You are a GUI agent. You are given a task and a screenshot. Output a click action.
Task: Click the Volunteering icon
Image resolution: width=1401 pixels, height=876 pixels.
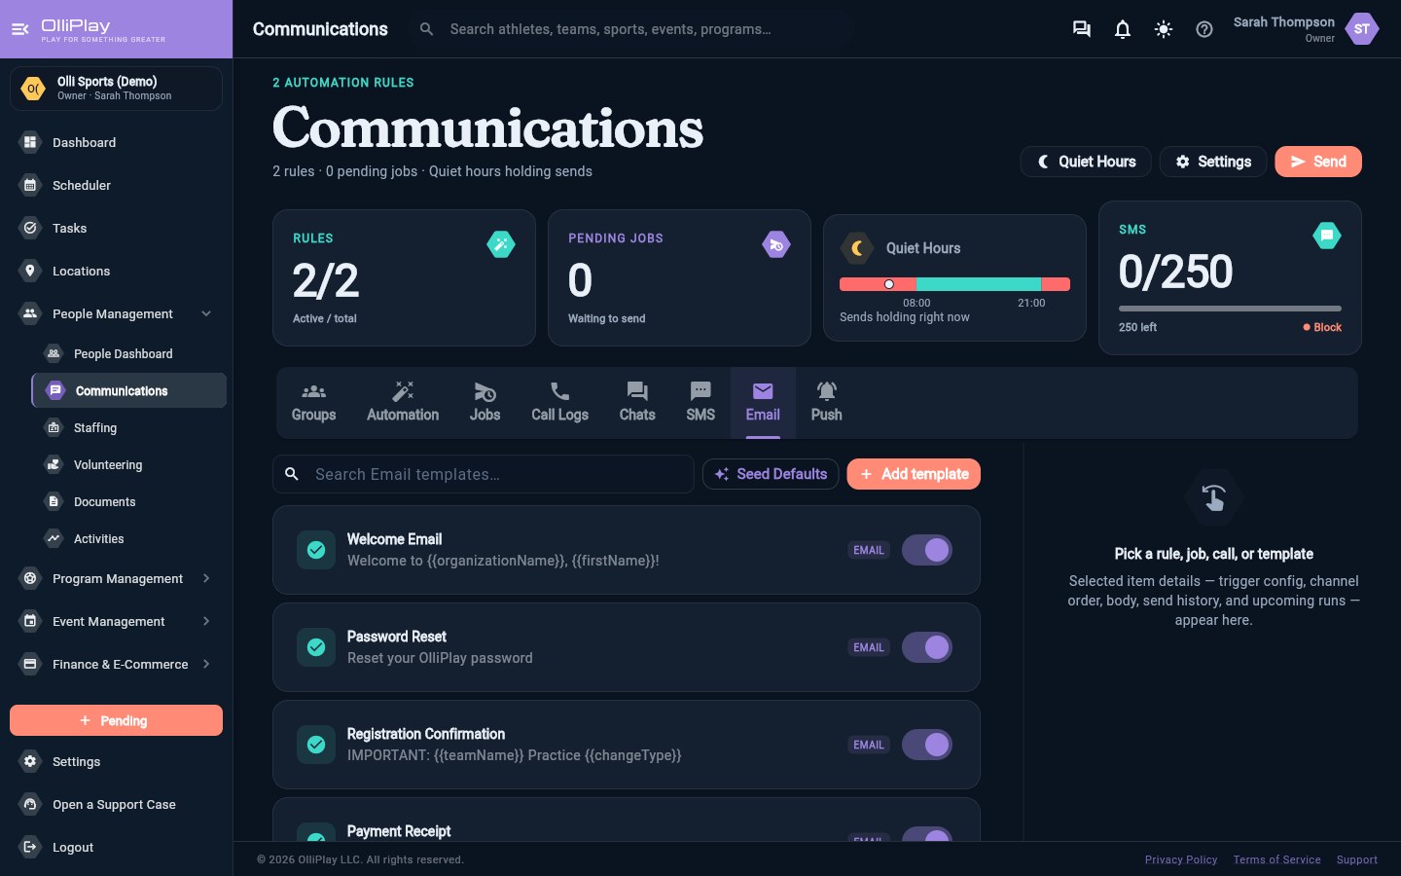(x=54, y=464)
